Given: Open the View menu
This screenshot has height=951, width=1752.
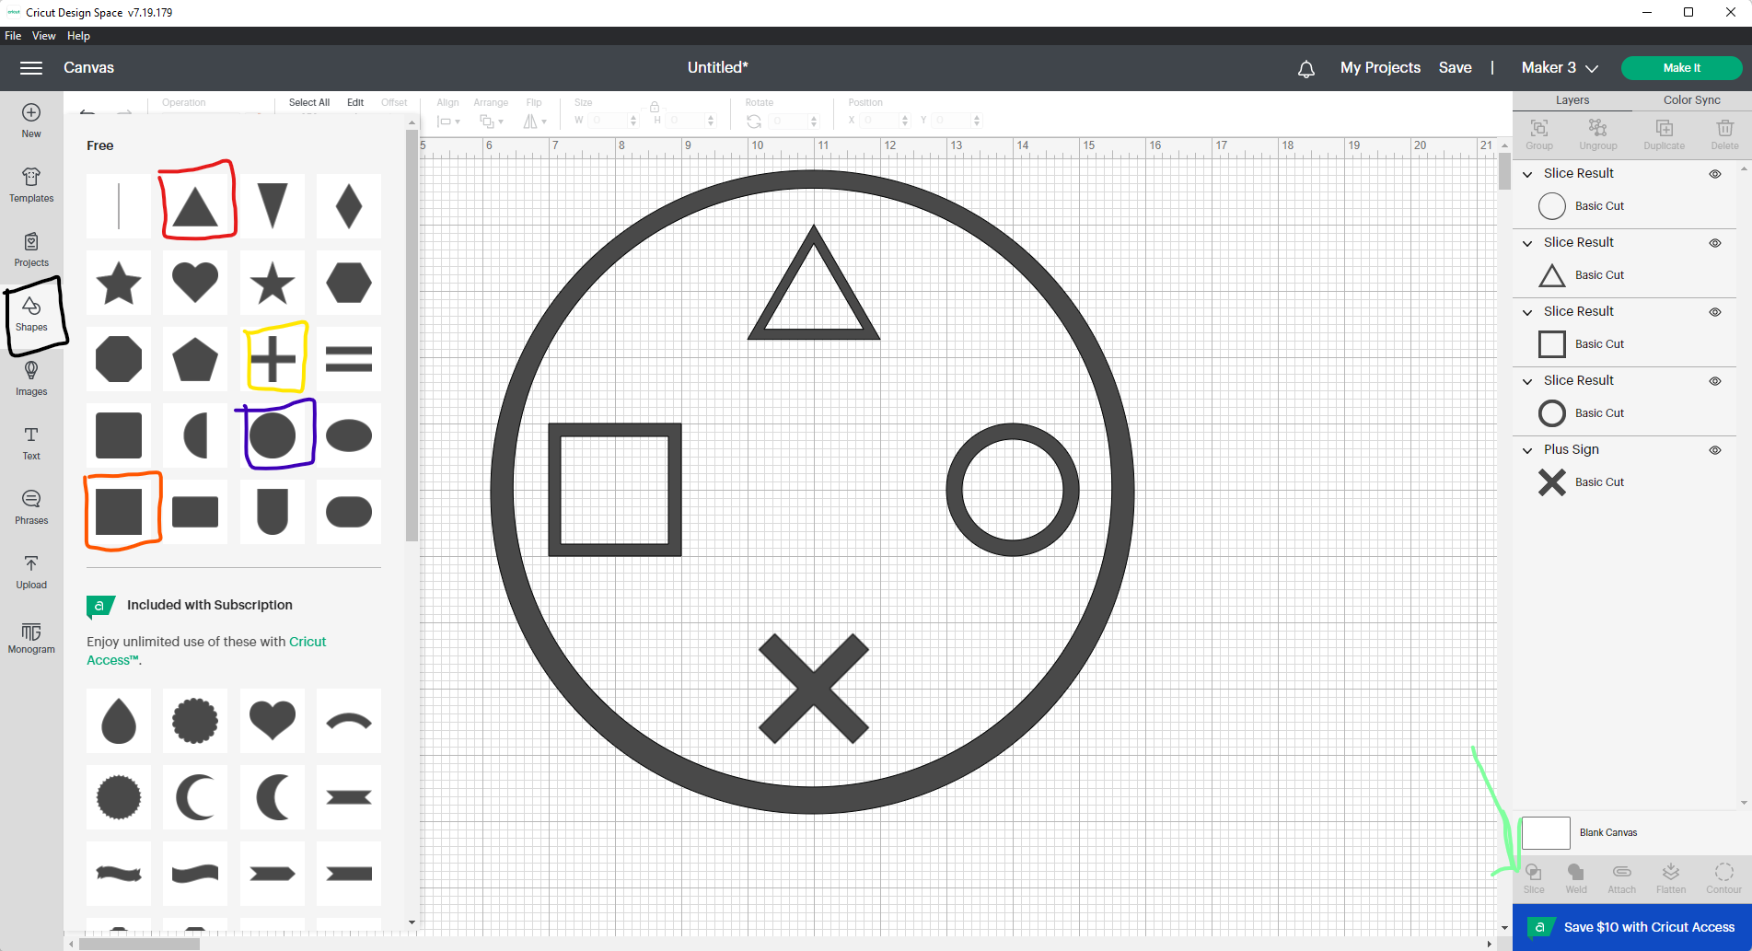Looking at the screenshot, I should click(x=44, y=36).
